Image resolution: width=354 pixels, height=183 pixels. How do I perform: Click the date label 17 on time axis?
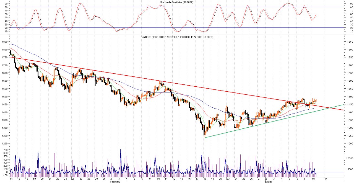[x=197, y=179]
